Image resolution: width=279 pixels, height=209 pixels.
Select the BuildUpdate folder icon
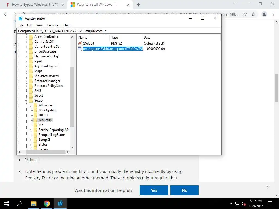[35, 110]
